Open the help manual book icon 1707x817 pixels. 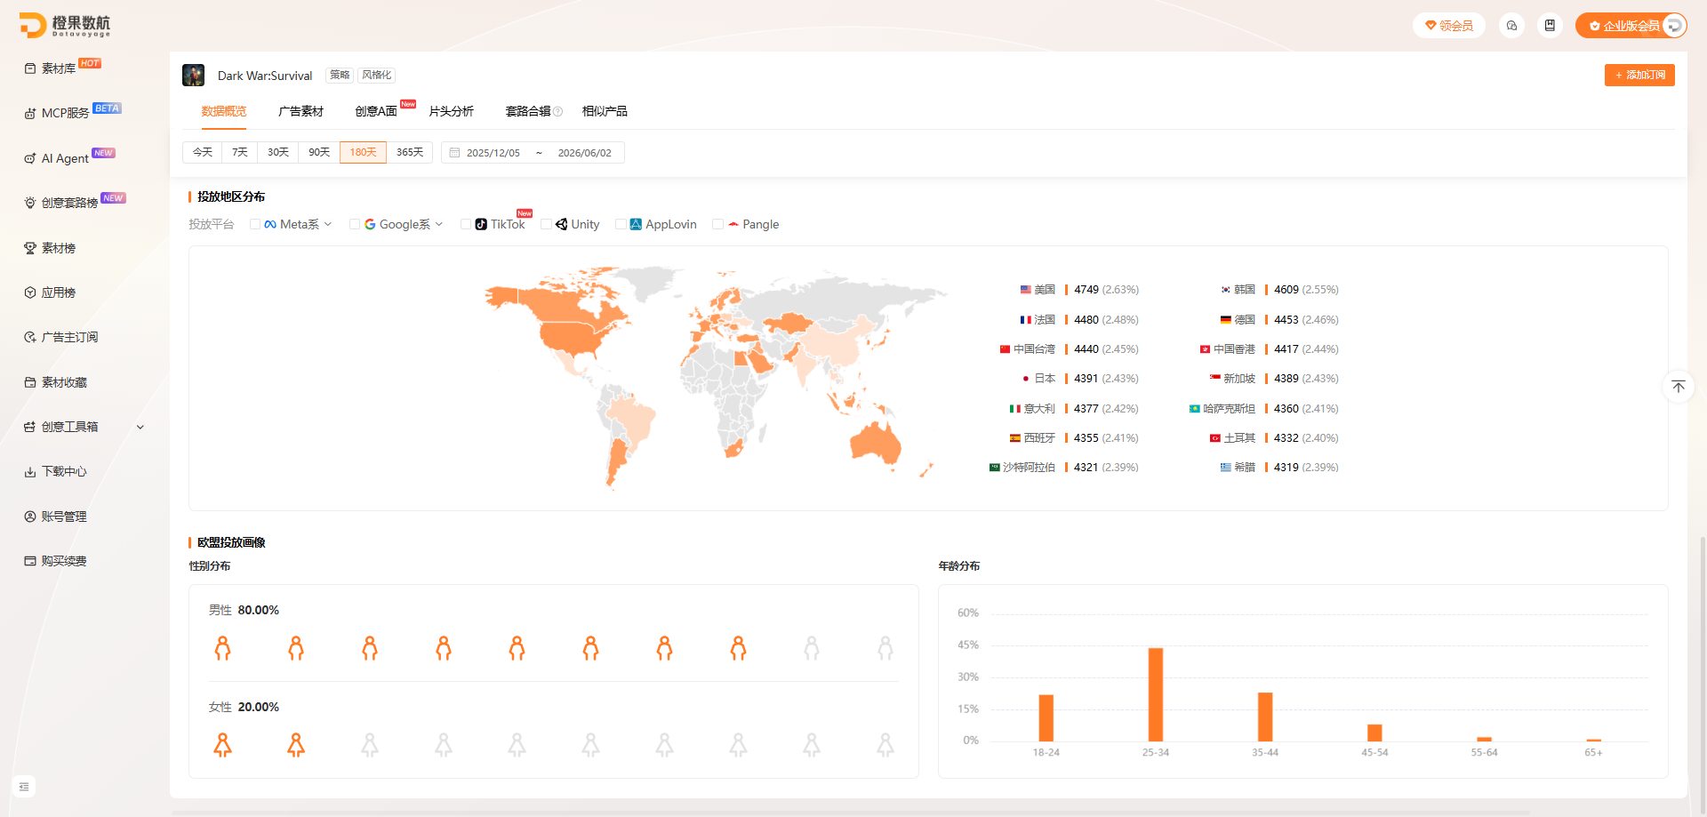1550,26
